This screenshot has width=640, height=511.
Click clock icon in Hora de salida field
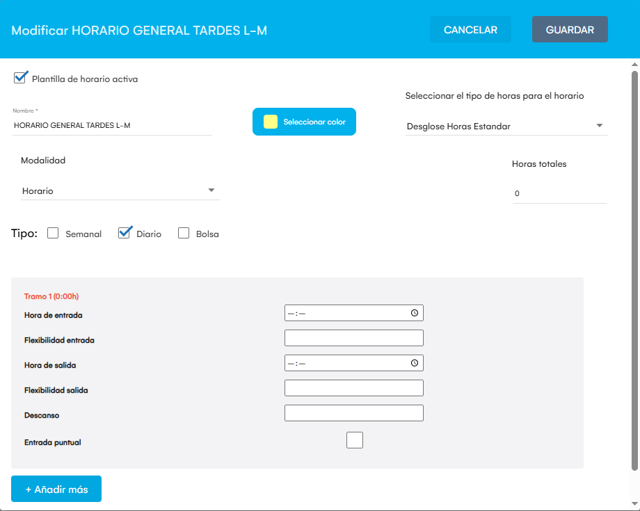[415, 363]
